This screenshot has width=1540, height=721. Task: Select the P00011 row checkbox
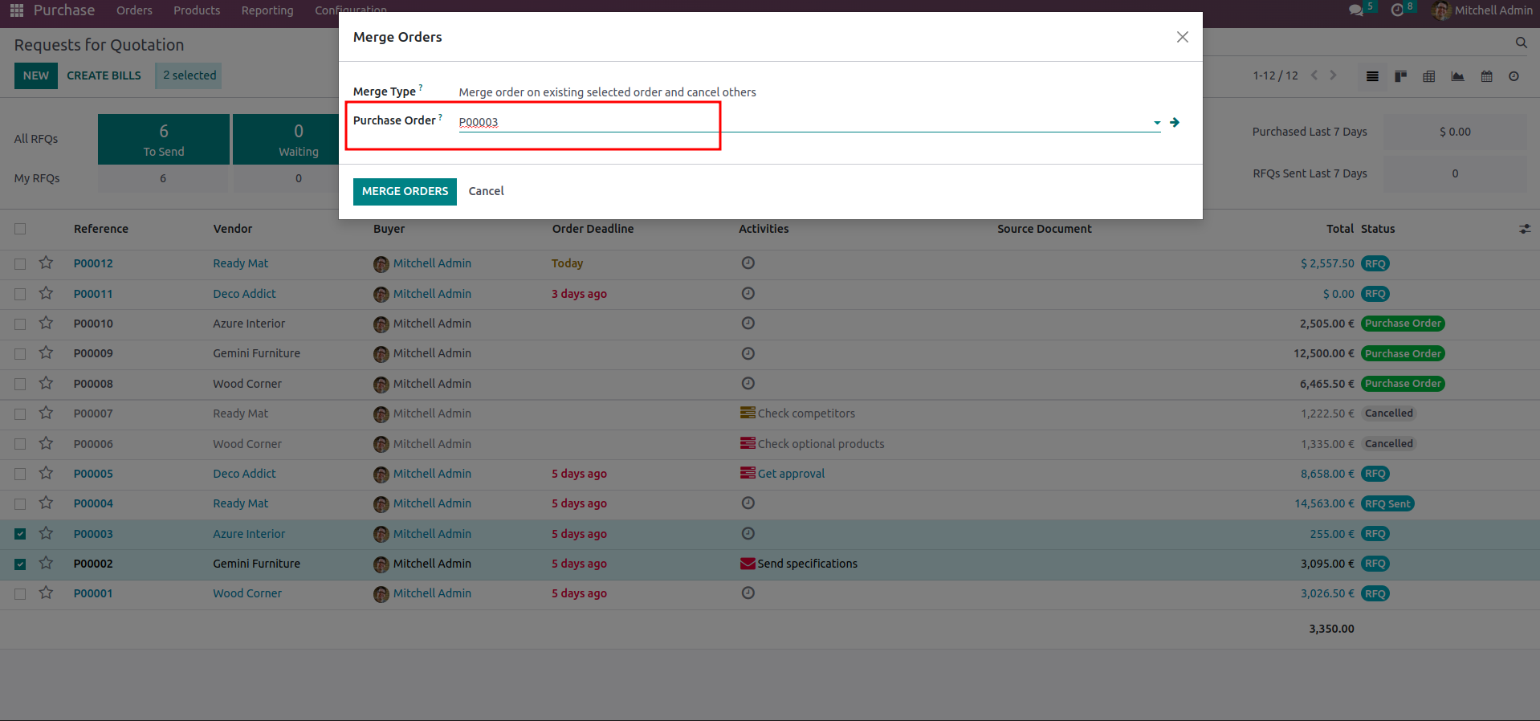20,294
